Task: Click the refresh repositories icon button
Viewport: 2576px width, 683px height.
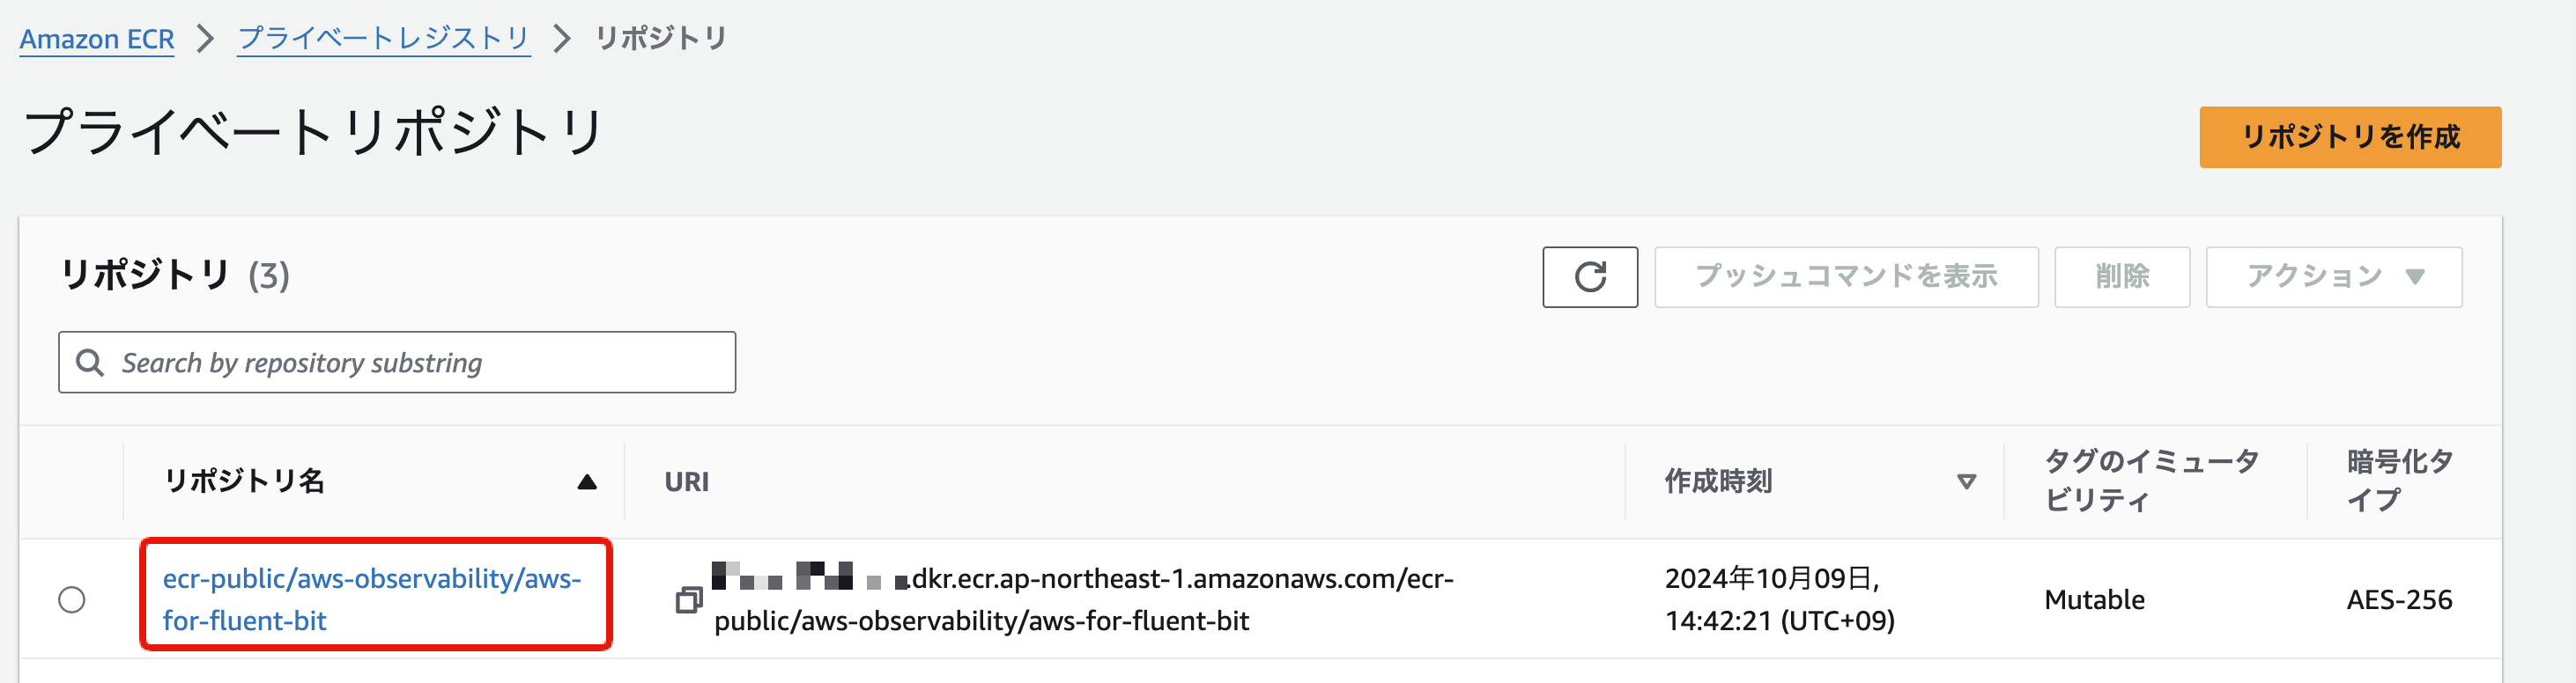Action: (x=1589, y=276)
